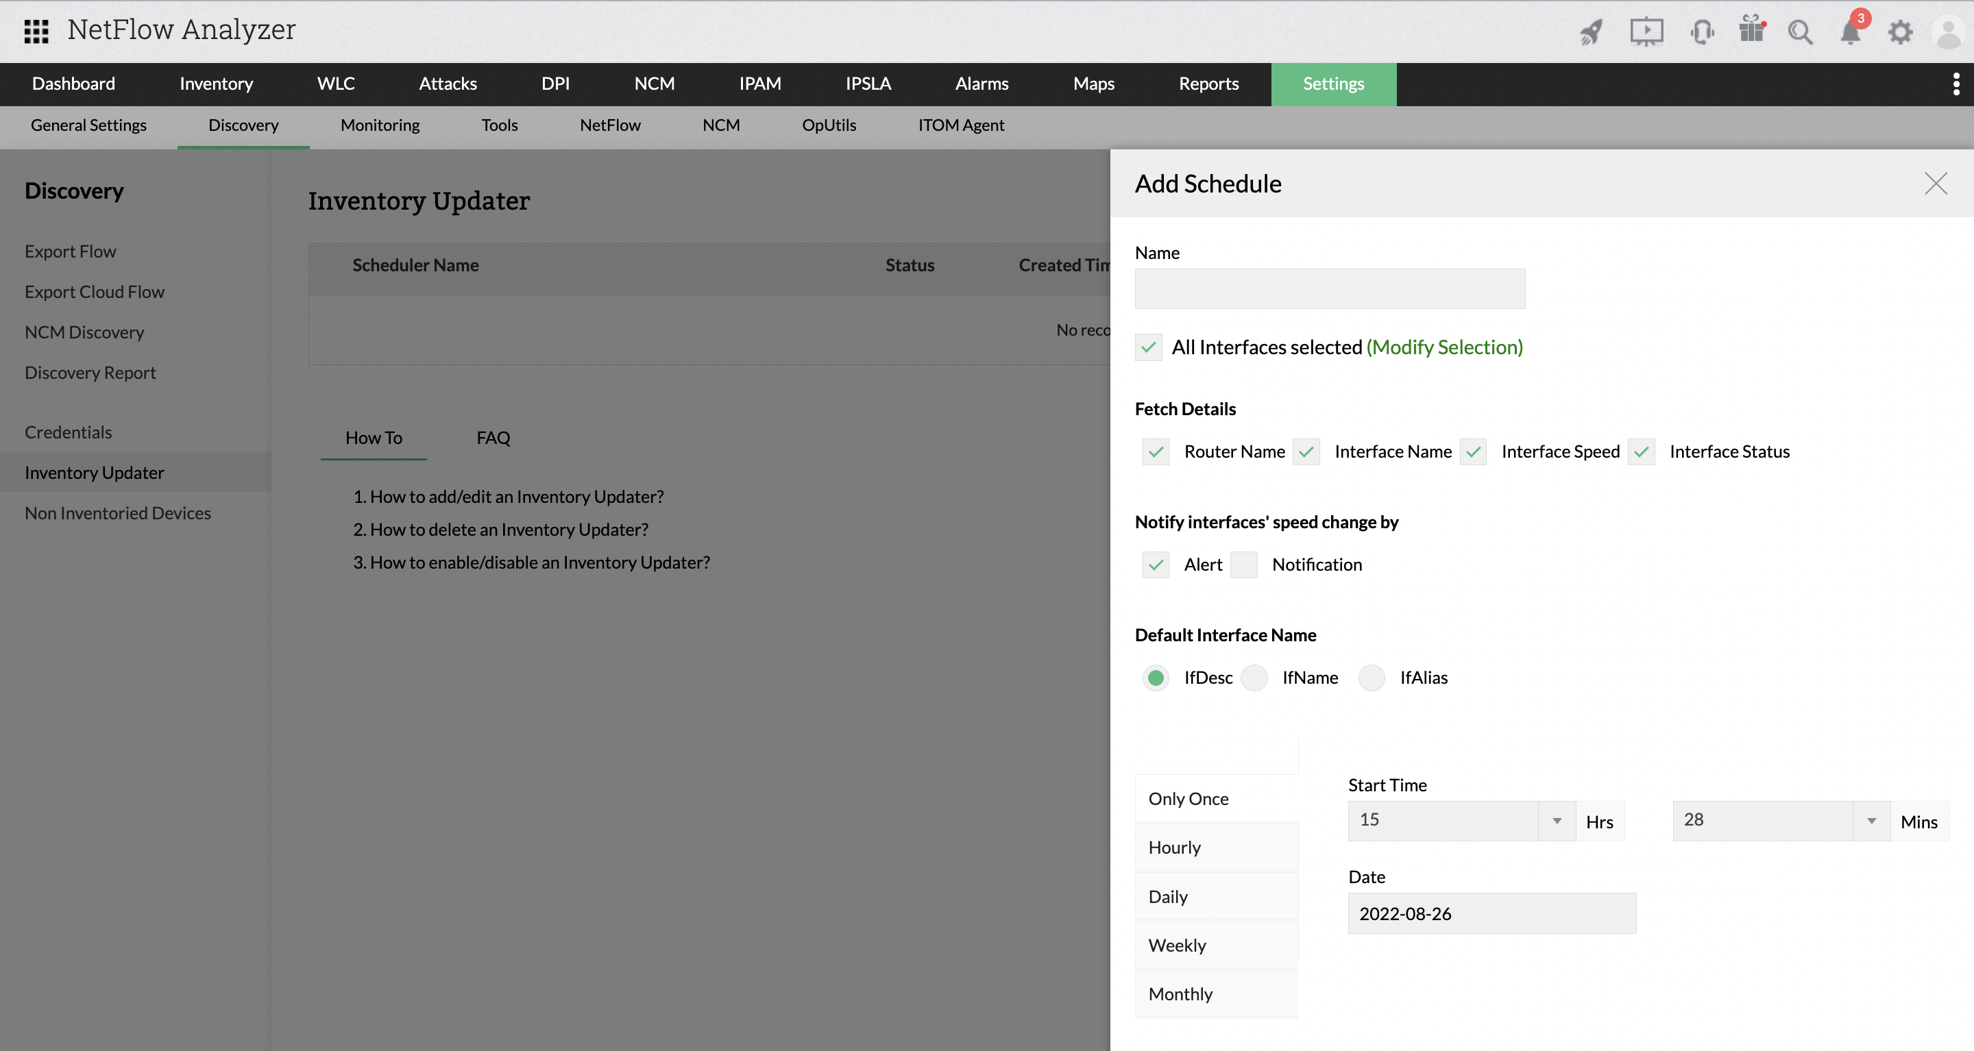Click the headset support icon
The width and height of the screenshot is (1974, 1051).
(x=1702, y=32)
